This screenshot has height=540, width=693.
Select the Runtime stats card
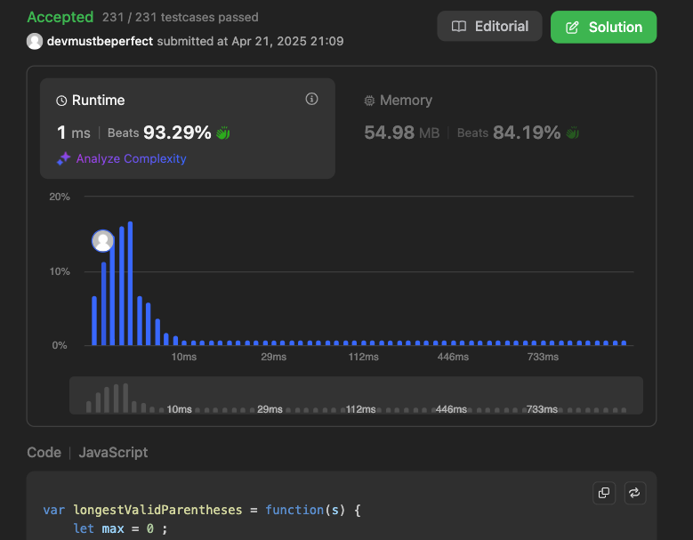(188, 129)
